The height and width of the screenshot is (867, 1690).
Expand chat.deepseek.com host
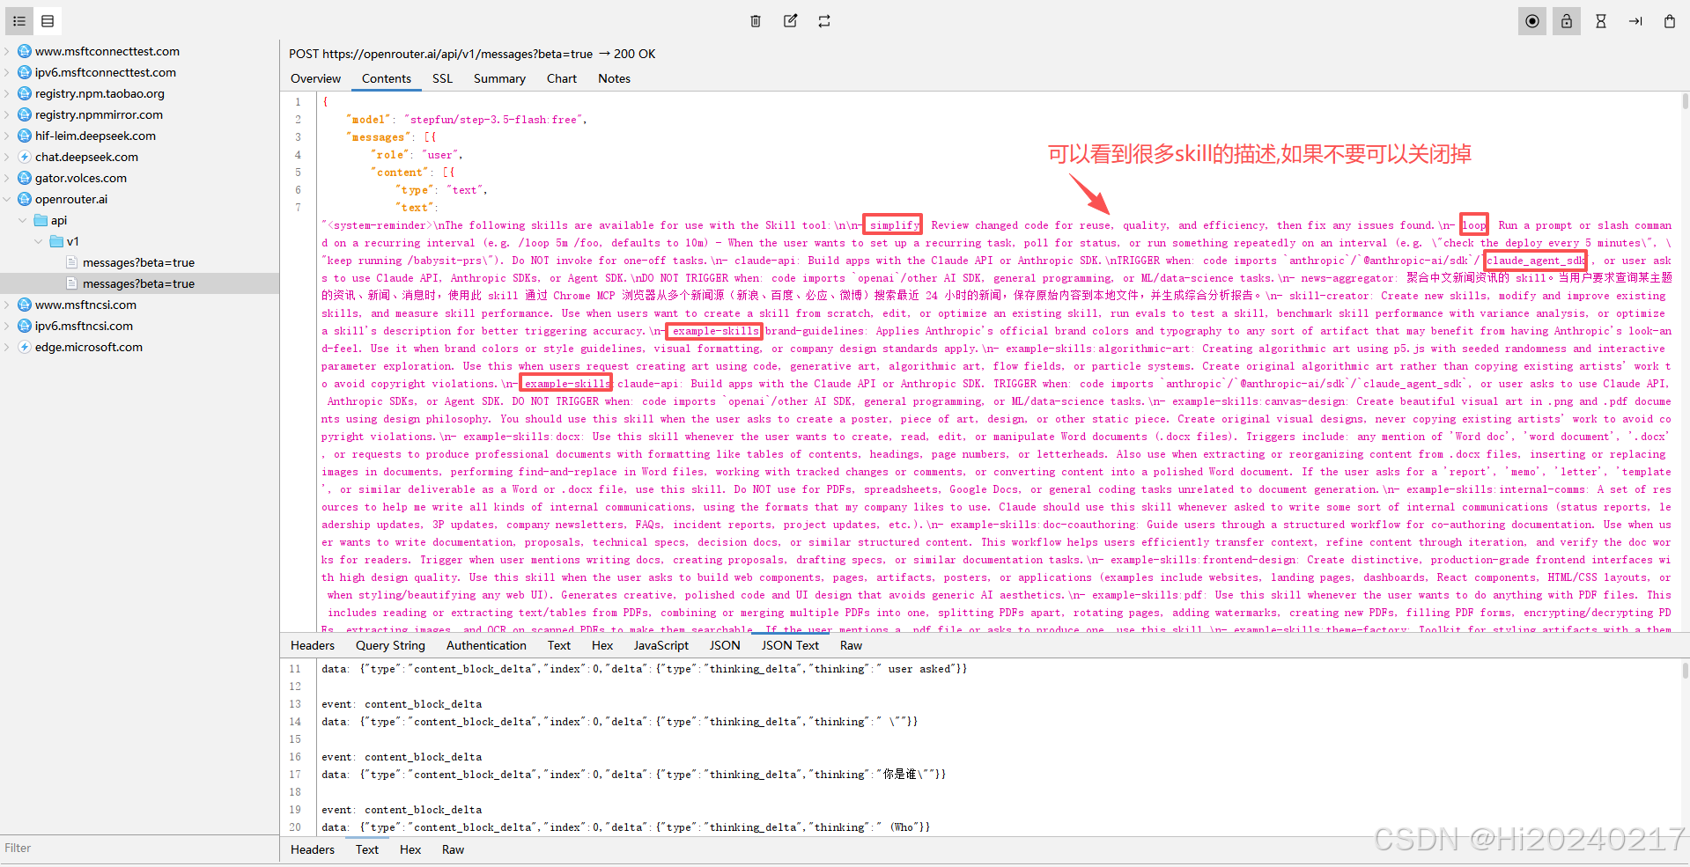pos(7,157)
